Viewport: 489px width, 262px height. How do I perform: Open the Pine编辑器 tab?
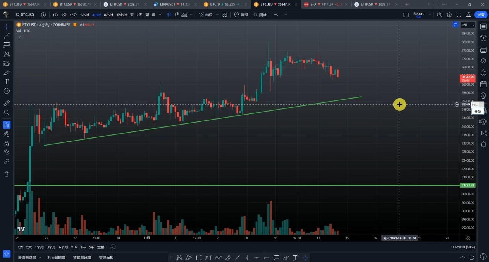tap(56, 257)
